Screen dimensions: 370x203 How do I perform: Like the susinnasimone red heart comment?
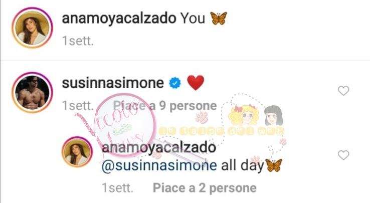[343, 91]
